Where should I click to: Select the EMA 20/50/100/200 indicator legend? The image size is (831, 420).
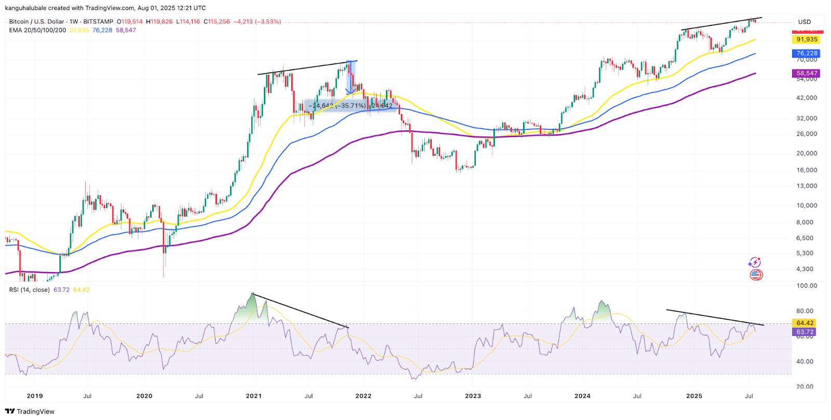click(x=37, y=30)
